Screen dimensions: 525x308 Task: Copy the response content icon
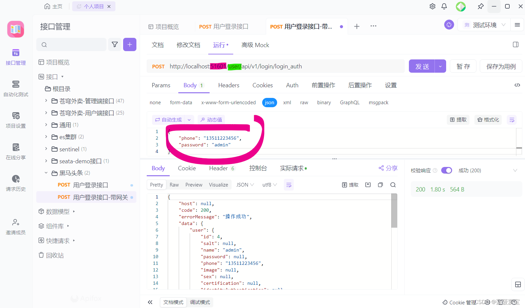tap(380, 185)
